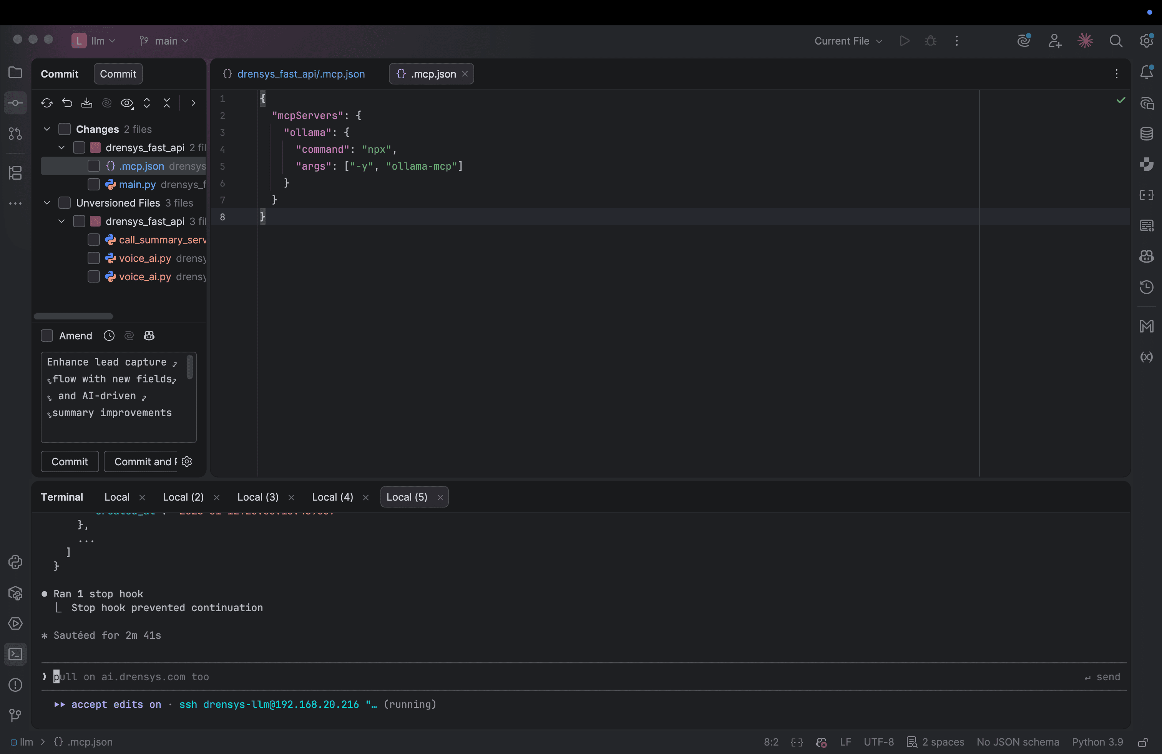This screenshot has width=1162, height=754.
Task: Click the Commit button below message
Action: coord(69,461)
